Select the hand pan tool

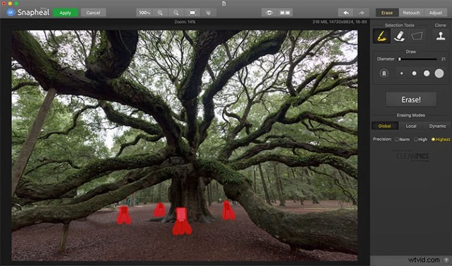[208, 13]
